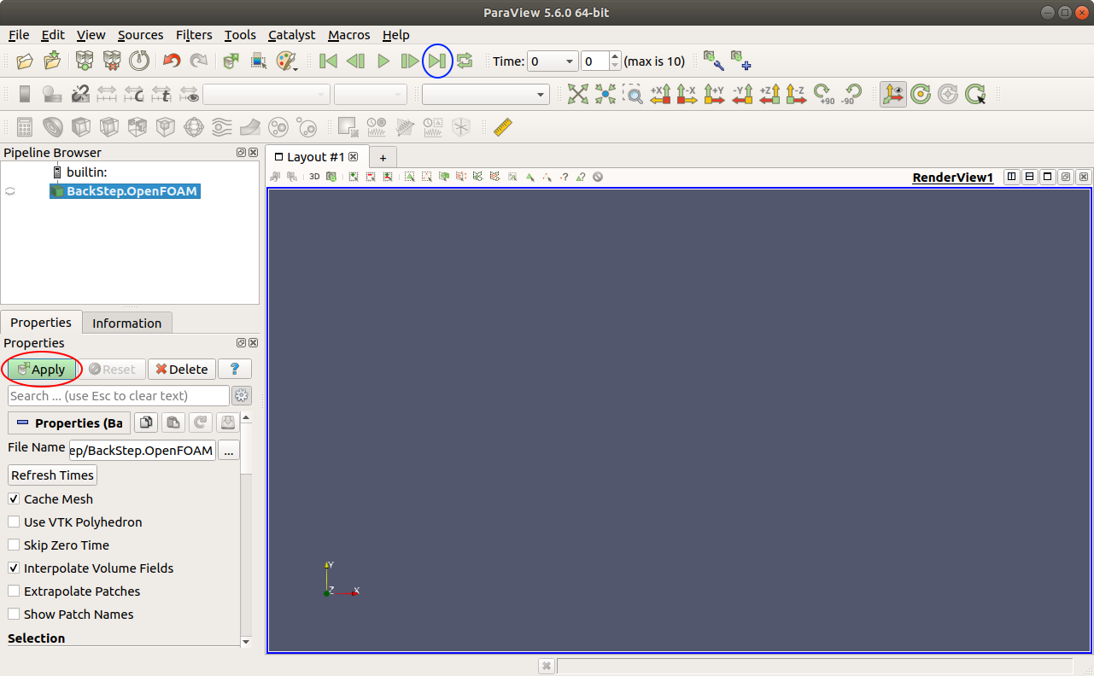
Task: Enable Skip Zero Time
Action: click(x=14, y=545)
